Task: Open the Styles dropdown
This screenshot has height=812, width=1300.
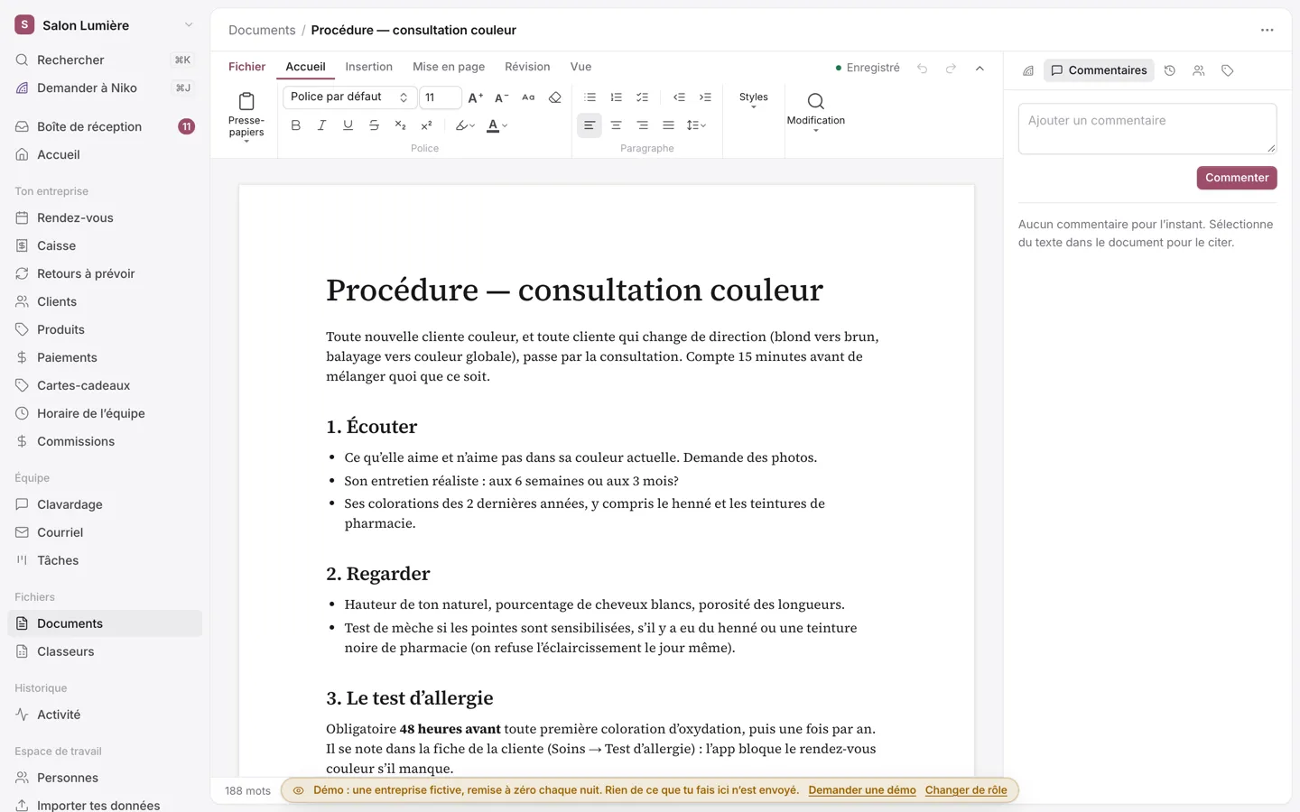Action: tap(753, 100)
